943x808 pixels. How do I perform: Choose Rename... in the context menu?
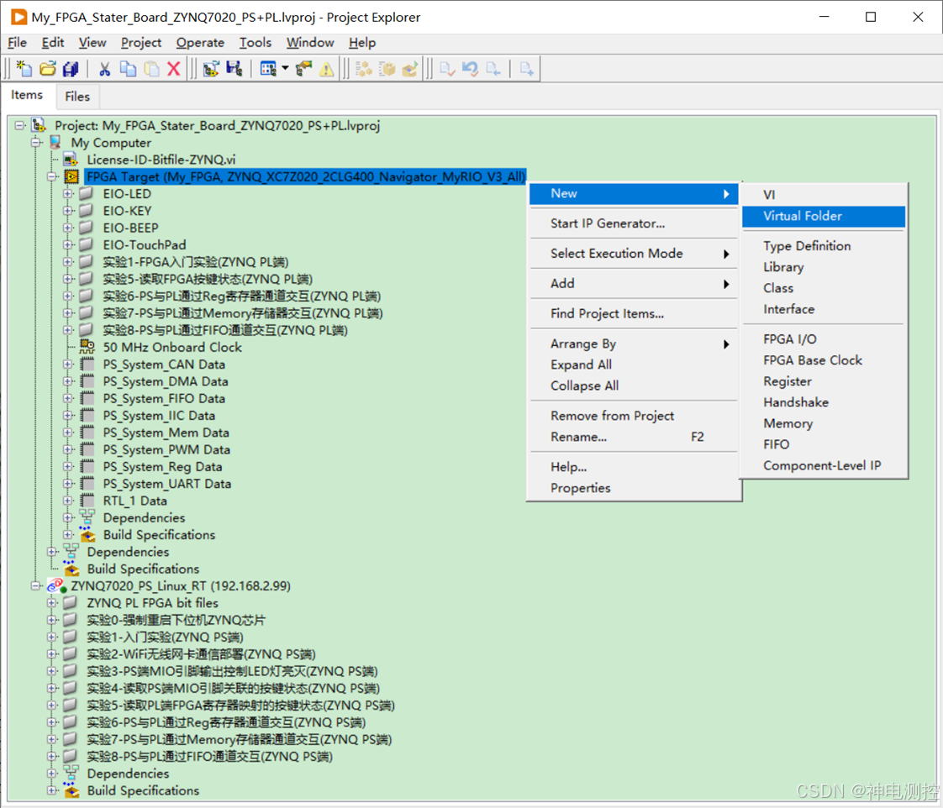pyautogui.click(x=633, y=437)
